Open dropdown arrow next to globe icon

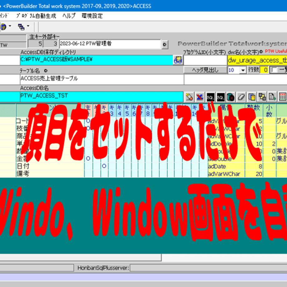(10, 26)
